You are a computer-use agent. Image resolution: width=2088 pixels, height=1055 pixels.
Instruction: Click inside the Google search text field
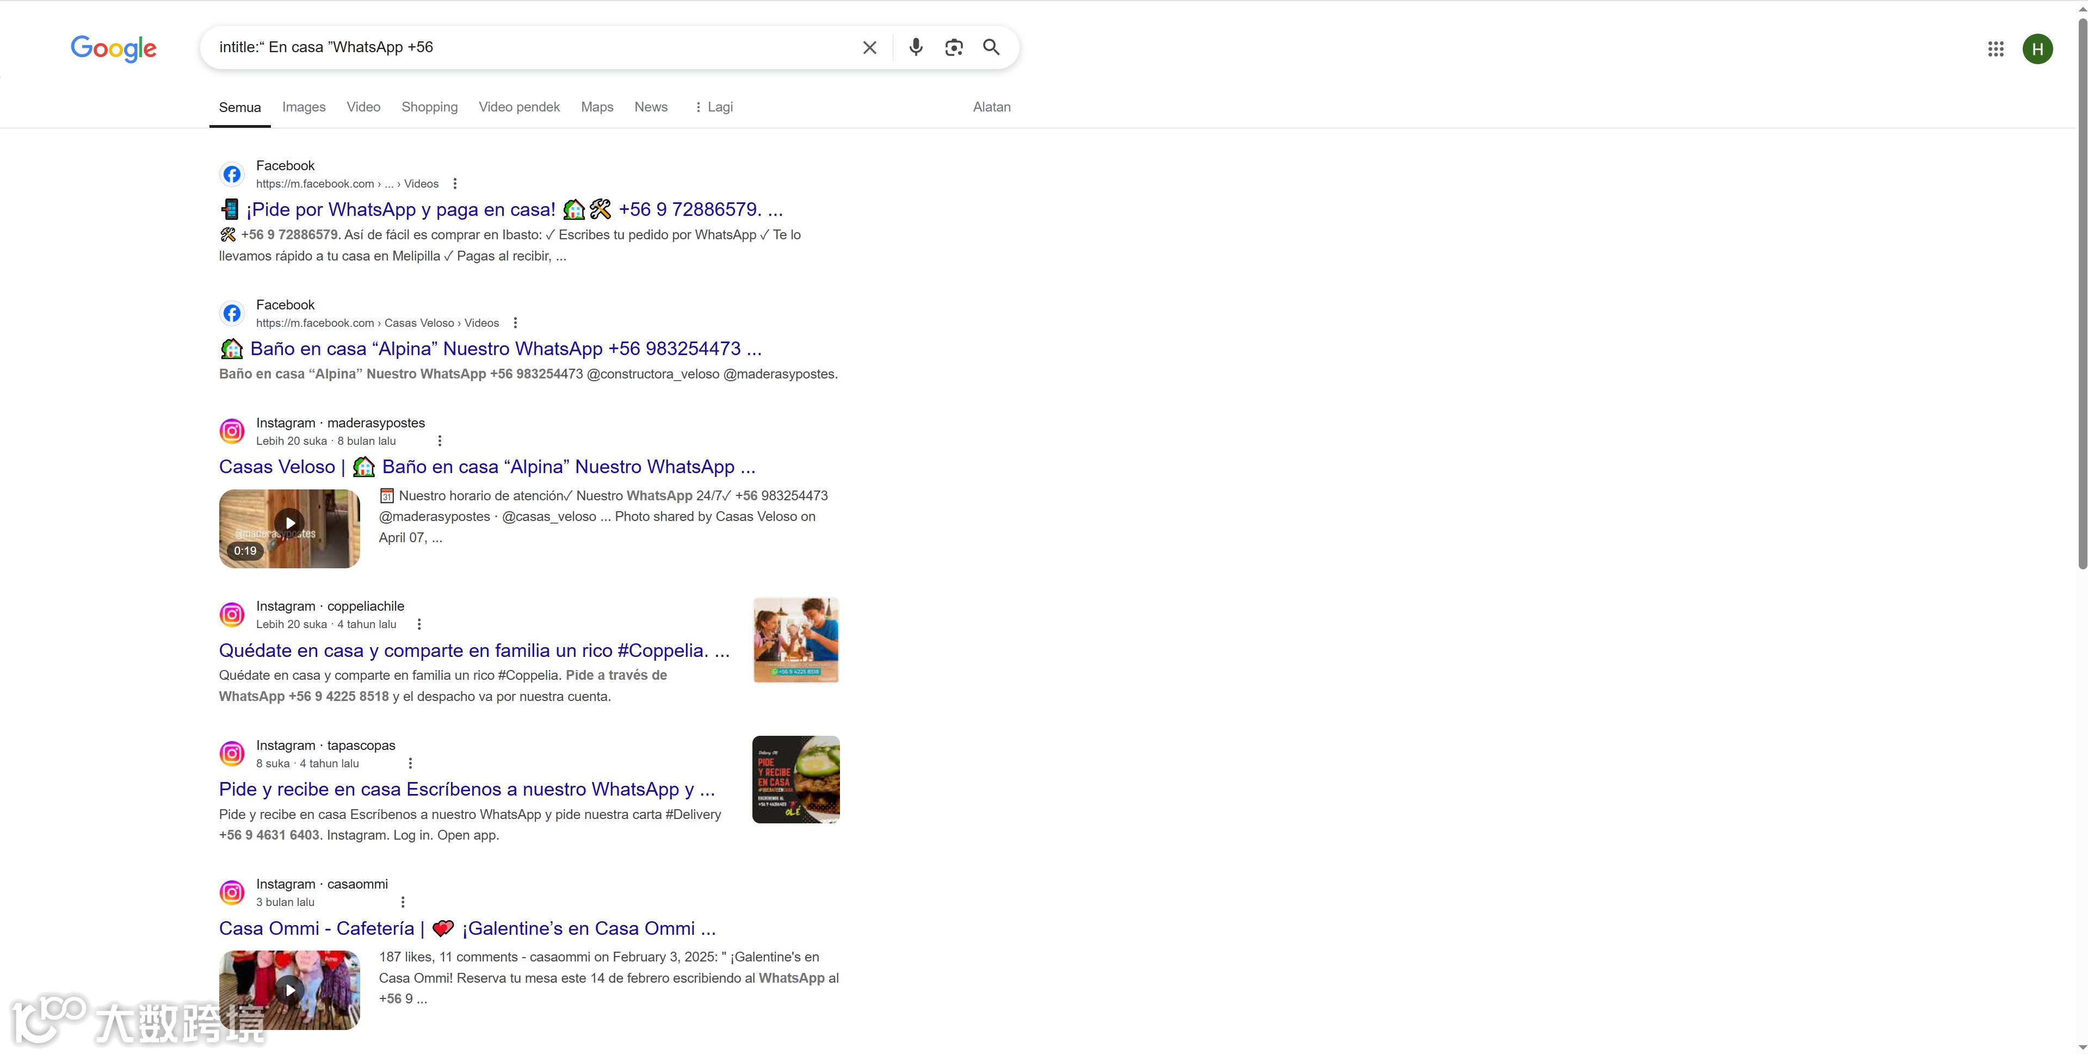click(x=527, y=47)
